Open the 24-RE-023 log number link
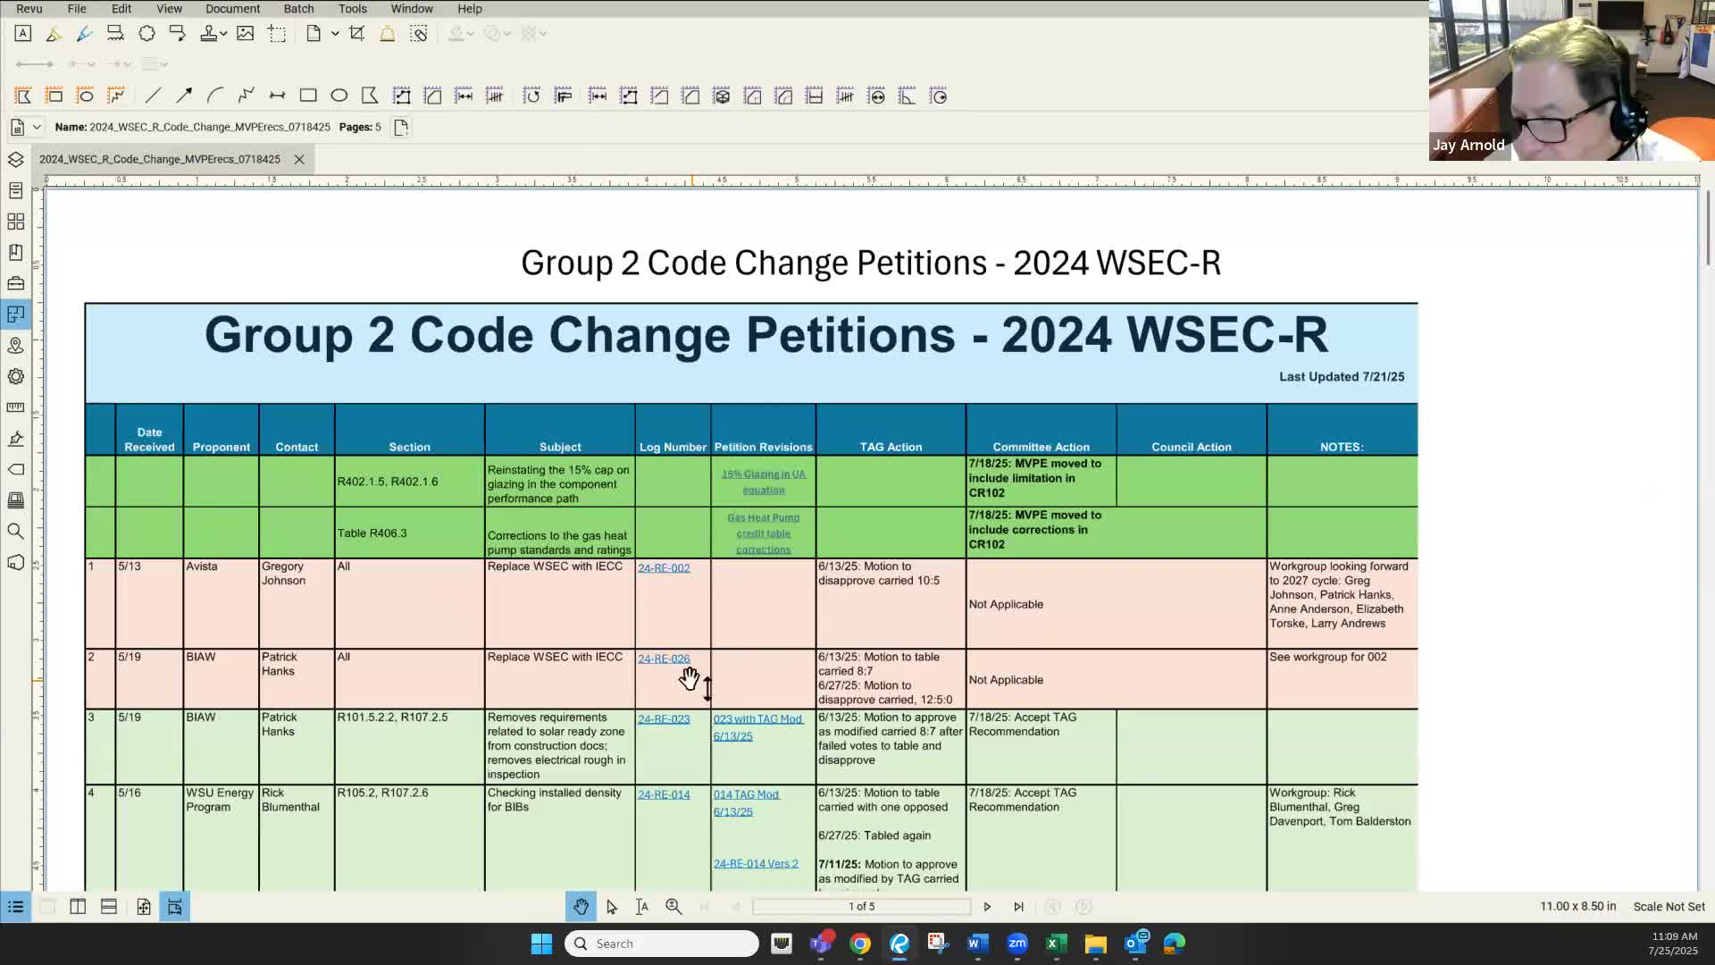Viewport: 1715px width, 965px height. pos(664,719)
